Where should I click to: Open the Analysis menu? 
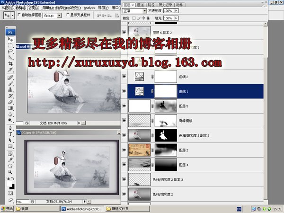tap(89, 8)
